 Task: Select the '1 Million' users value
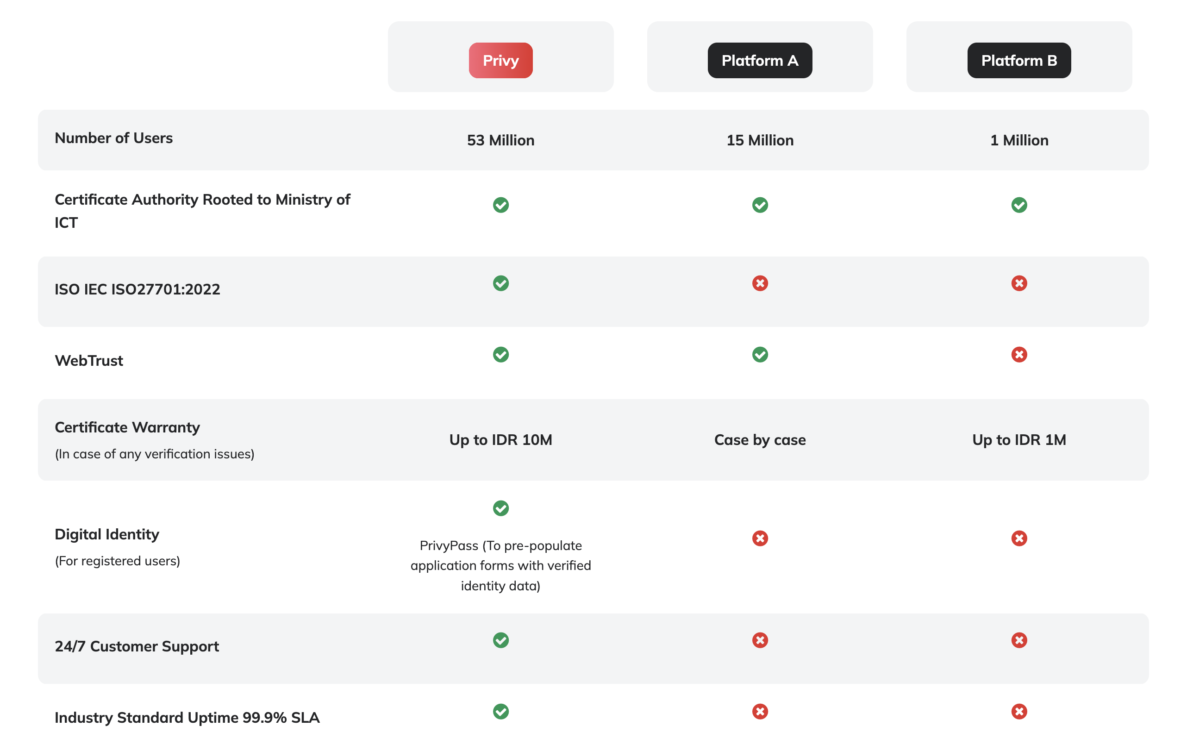1019,140
